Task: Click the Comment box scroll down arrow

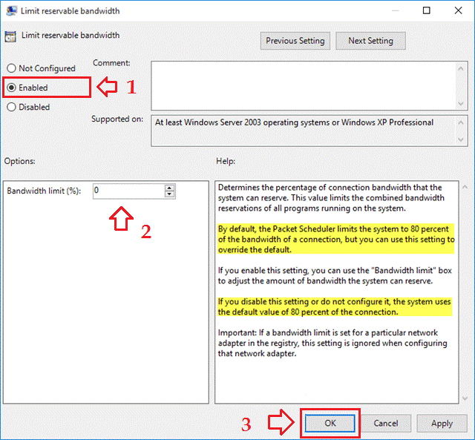Action: point(461,104)
